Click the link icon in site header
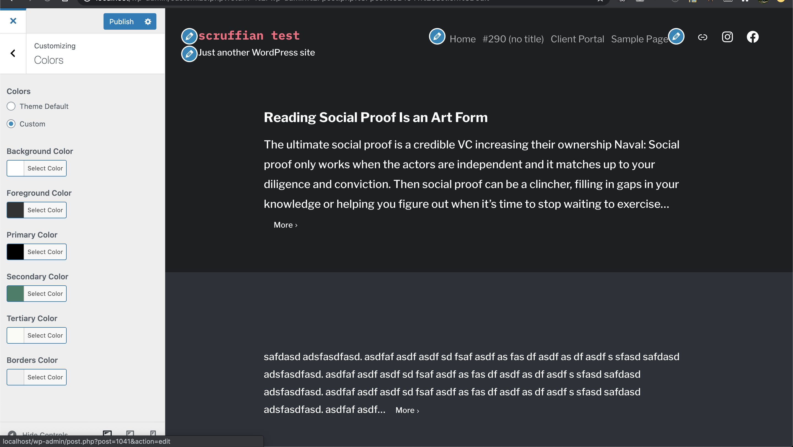Screen dimensions: 793x447 click(x=703, y=37)
